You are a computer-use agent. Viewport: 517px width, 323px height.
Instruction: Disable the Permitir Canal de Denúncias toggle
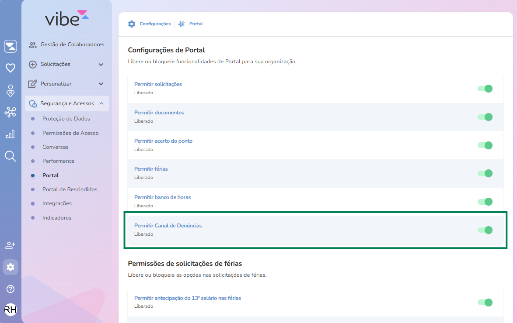(x=485, y=230)
